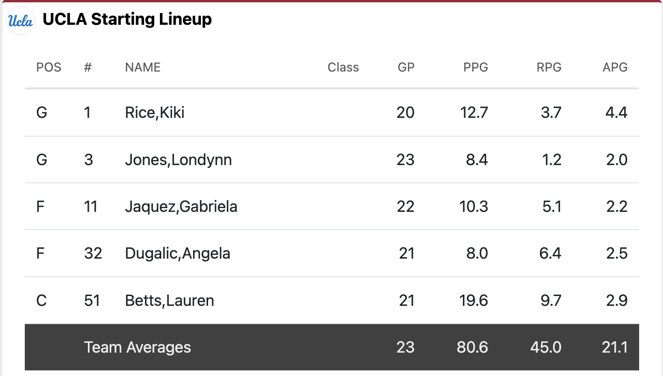The width and height of the screenshot is (663, 376).
Task: Open player Dugalic,Angela
Action: point(178,253)
